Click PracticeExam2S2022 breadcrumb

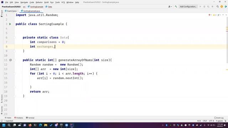[11, 7]
